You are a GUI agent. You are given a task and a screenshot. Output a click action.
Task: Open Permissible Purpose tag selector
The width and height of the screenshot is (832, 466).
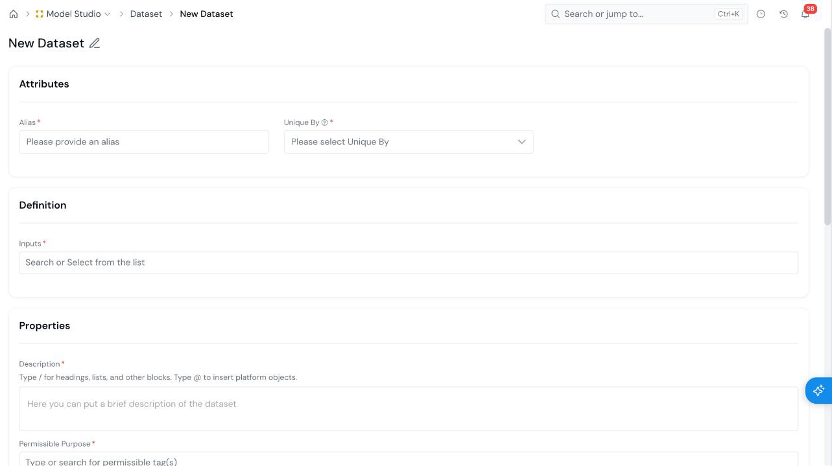tap(409, 459)
